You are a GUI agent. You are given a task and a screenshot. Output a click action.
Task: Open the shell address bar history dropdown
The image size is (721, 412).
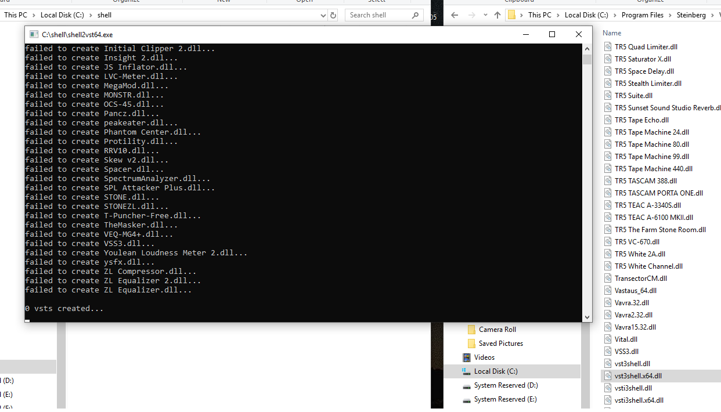pyautogui.click(x=323, y=15)
